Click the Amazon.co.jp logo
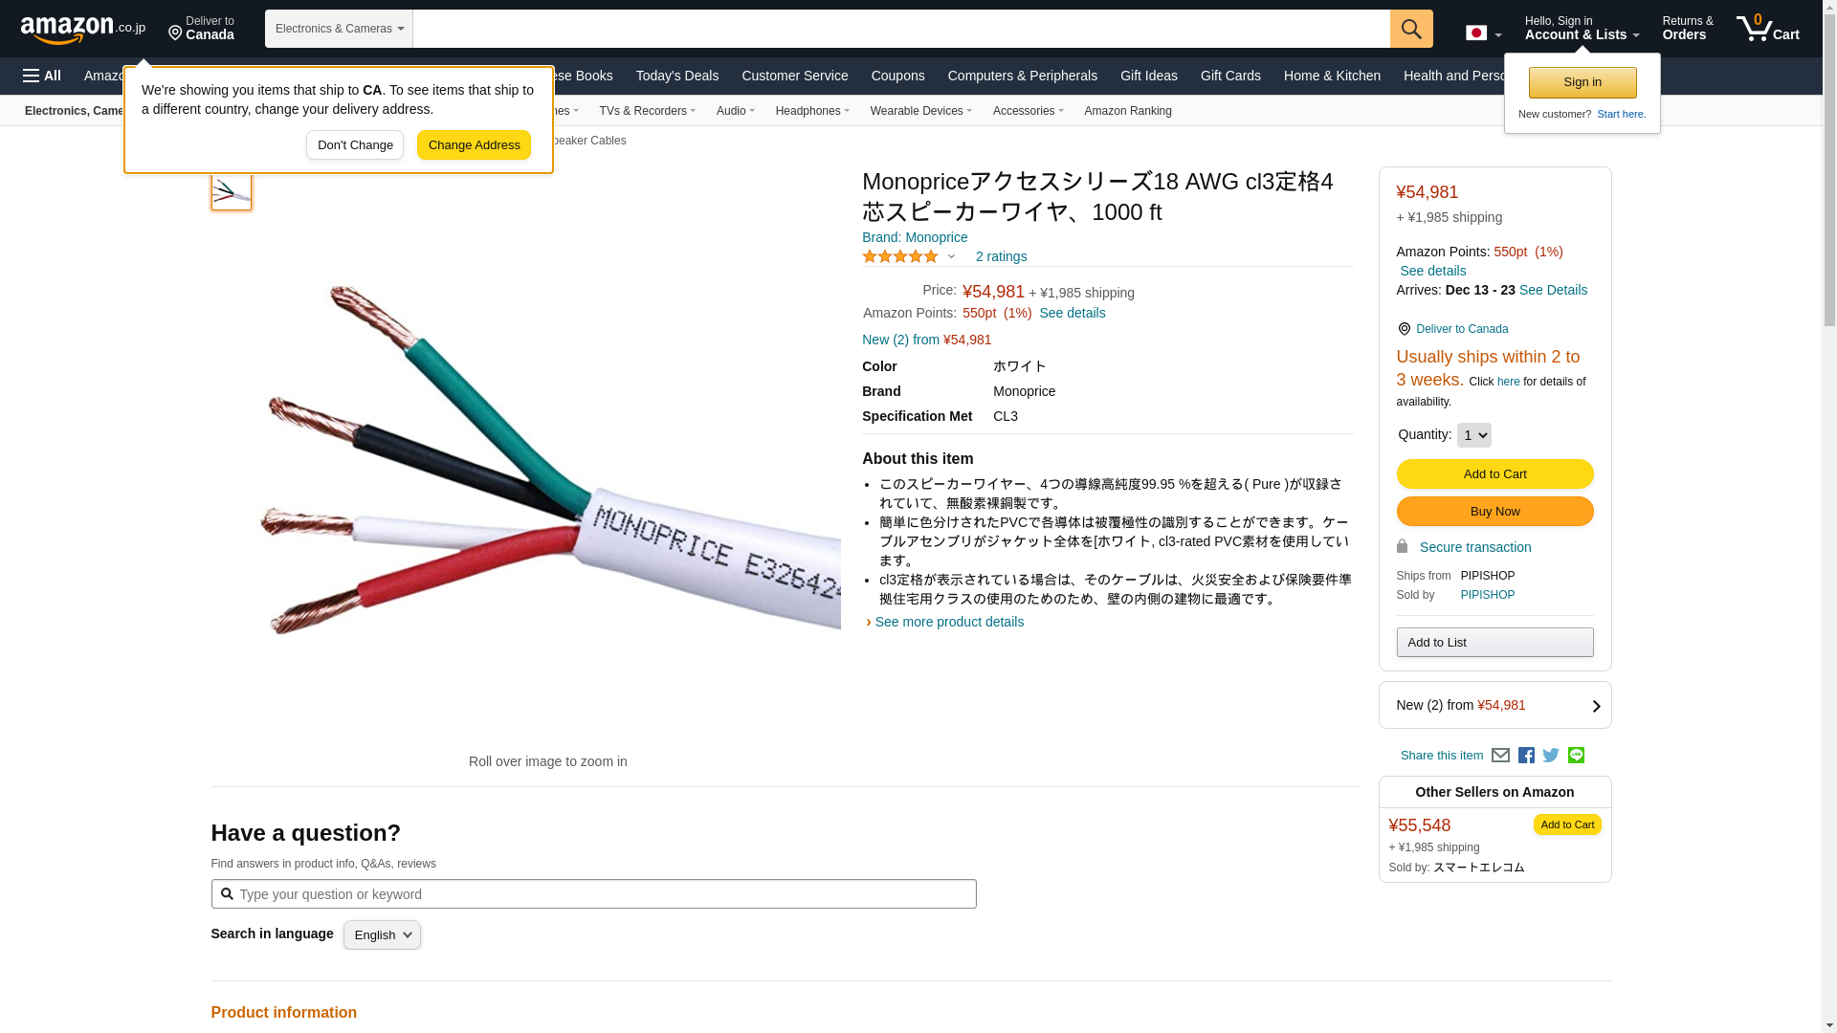Image resolution: width=1837 pixels, height=1033 pixels. (82, 30)
